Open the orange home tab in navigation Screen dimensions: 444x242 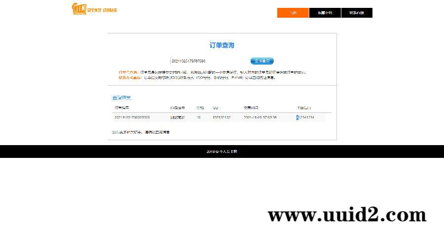coord(293,13)
